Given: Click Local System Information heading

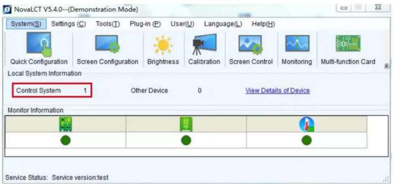Looking at the screenshot, I should tap(44, 73).
